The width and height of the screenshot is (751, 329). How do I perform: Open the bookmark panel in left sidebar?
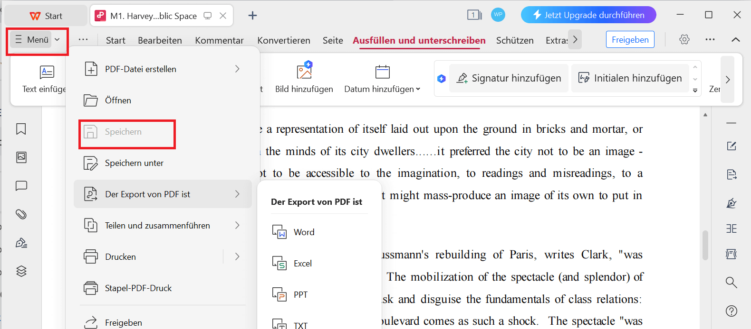click(21, 129)
